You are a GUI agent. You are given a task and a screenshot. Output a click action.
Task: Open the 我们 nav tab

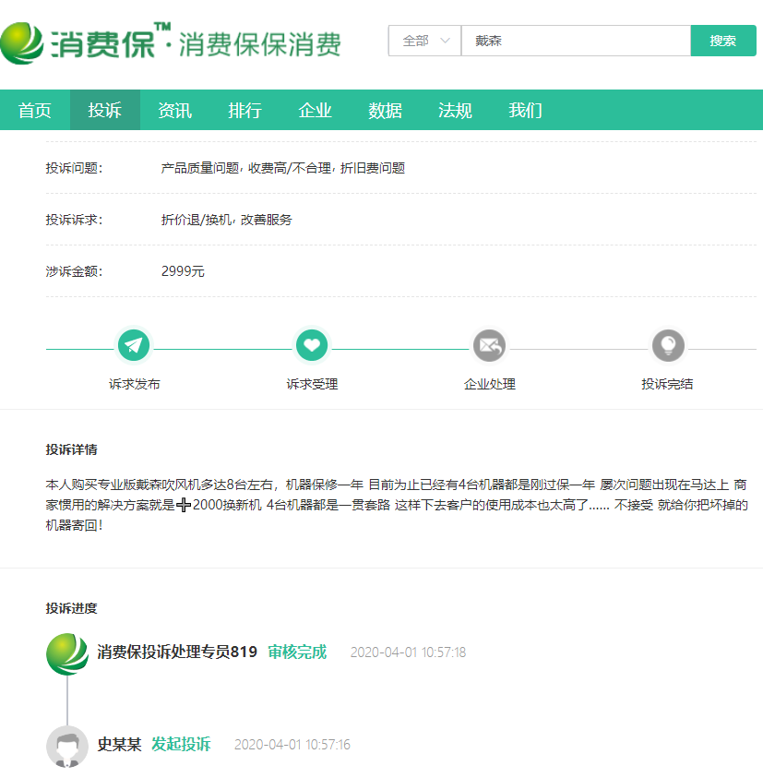[525, 110]
